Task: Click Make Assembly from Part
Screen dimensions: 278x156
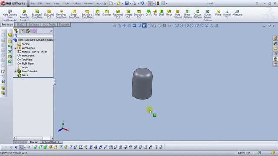Action: (24, 16)
